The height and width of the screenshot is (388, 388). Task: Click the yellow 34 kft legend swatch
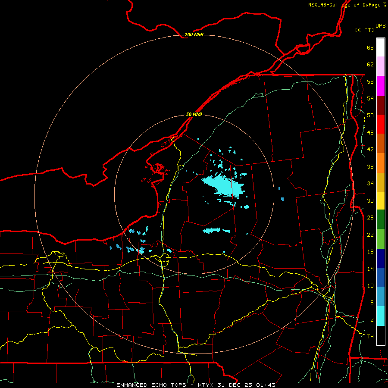(381, 200)
